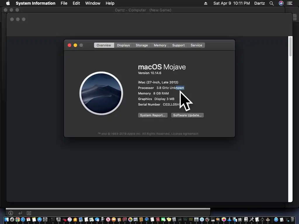Open Notification Center list icon

290,3
